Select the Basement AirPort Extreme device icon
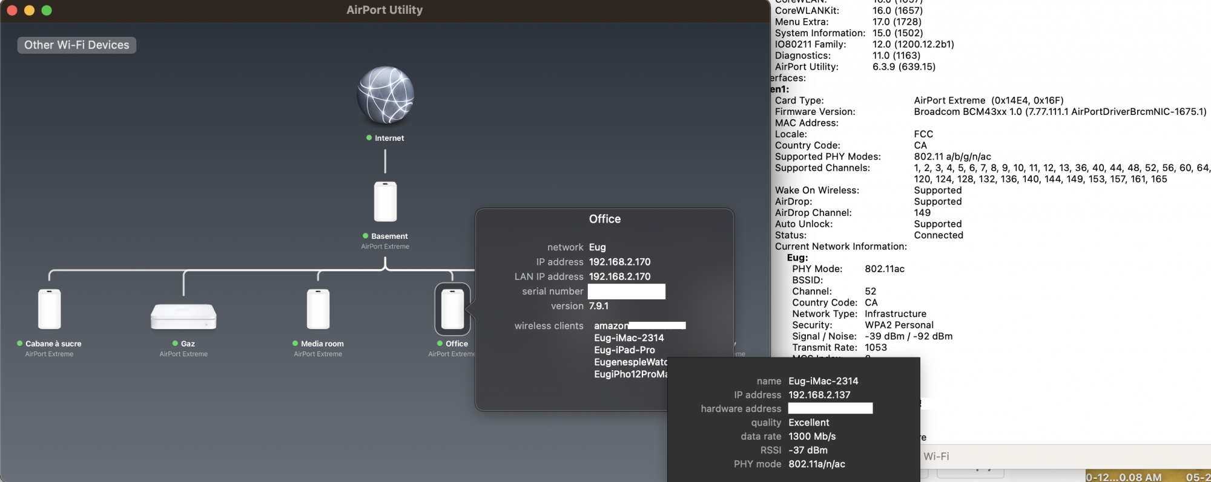The height and width of the screenshot is (482, 1211). 385,201
